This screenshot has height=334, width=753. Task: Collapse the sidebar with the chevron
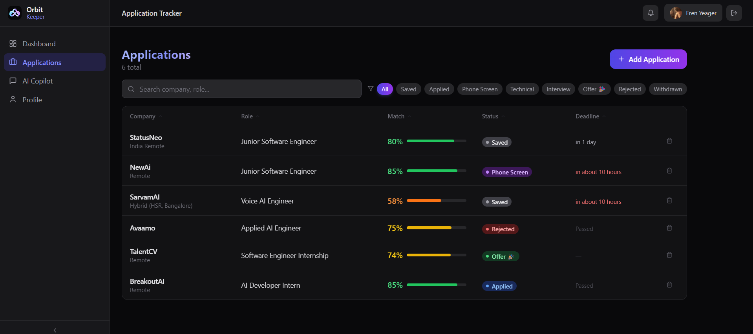55,330
